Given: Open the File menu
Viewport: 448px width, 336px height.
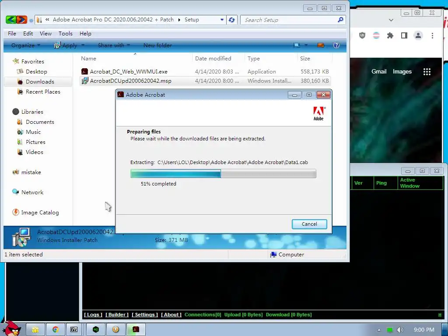Looking at the screenshot, I should click(12, 33).
